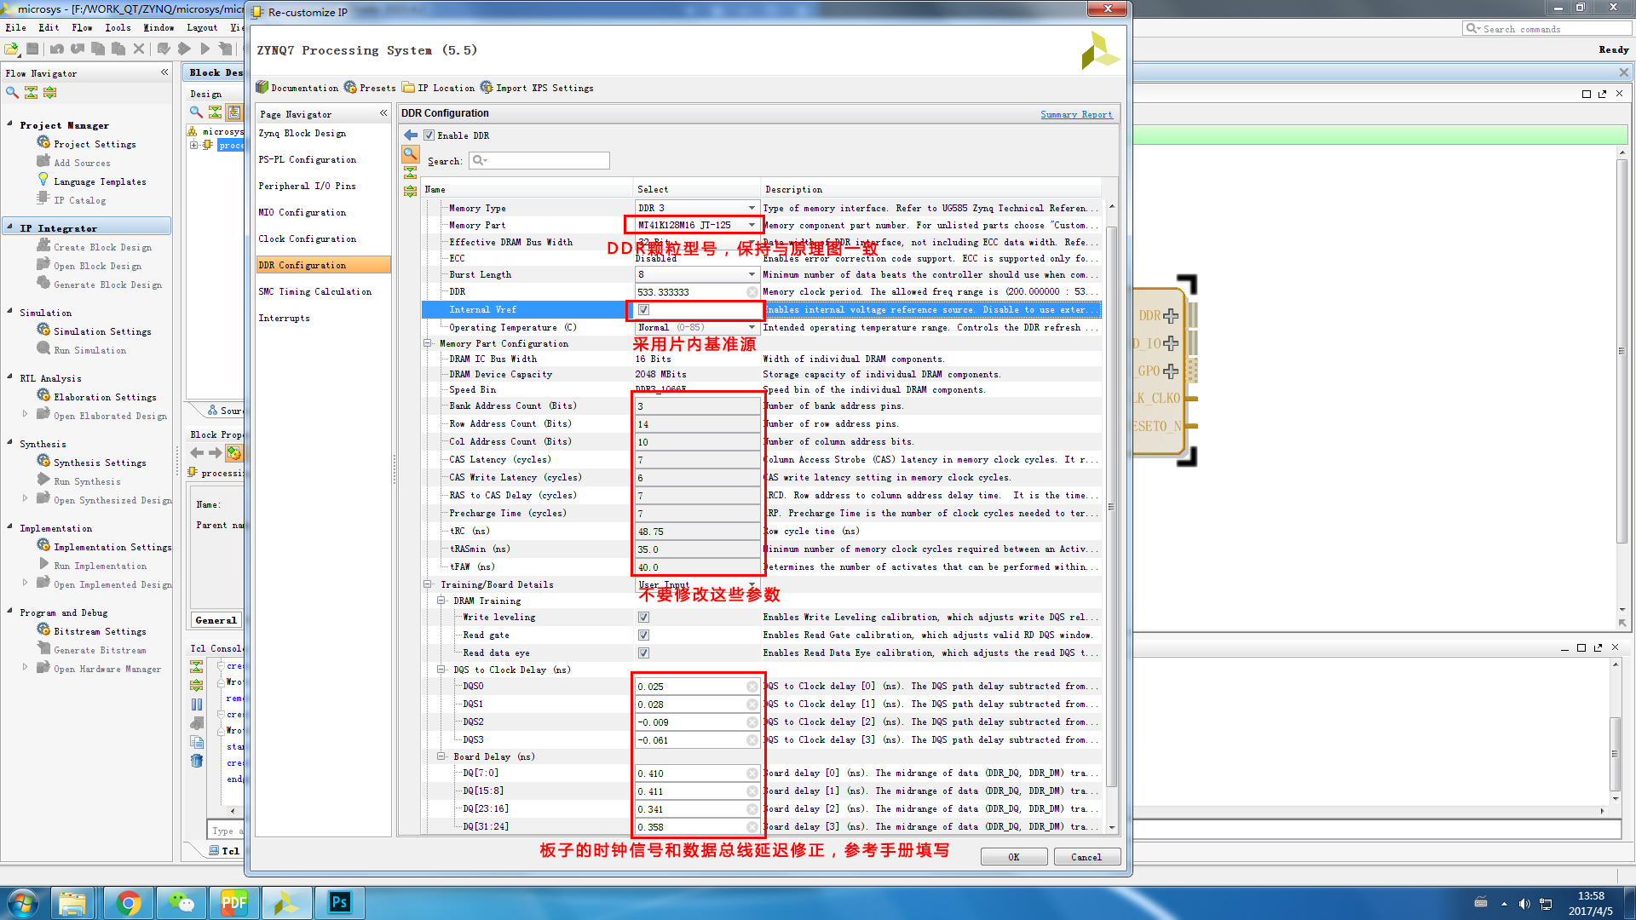Open the Memory Type DDR 3 dropdown
The height and width of the screenshot is (920, 1636).
click(x=696, y=208)
